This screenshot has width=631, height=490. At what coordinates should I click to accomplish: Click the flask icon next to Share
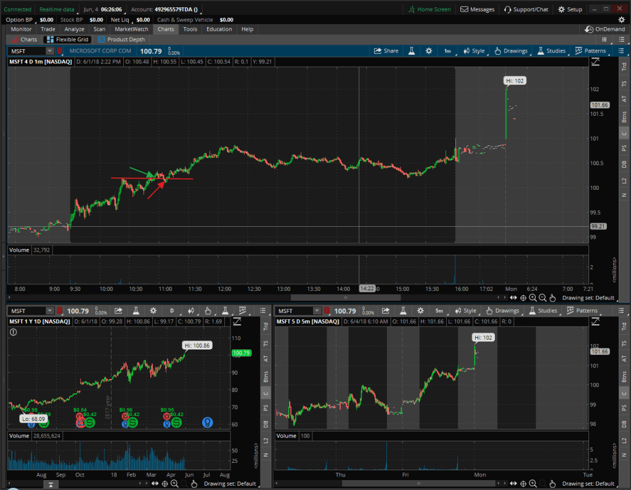click(x=409, y=51)
